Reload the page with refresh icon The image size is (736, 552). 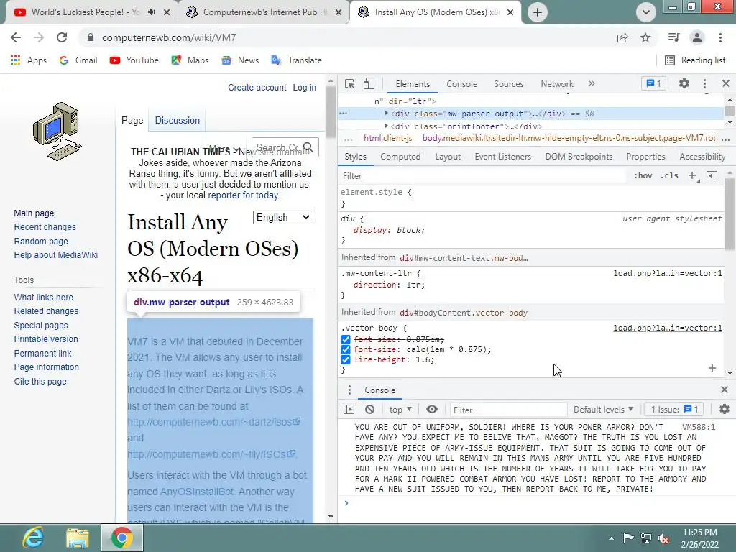[62, 37]
